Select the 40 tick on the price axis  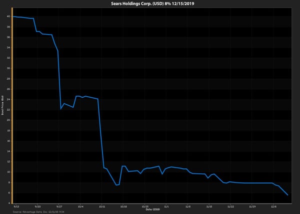pos(8,17)
